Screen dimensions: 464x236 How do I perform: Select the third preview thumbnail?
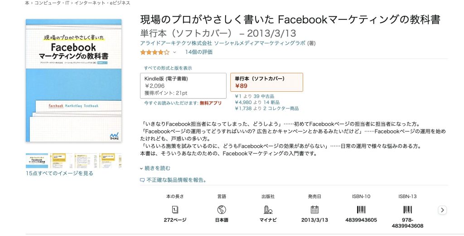point(86,160)
